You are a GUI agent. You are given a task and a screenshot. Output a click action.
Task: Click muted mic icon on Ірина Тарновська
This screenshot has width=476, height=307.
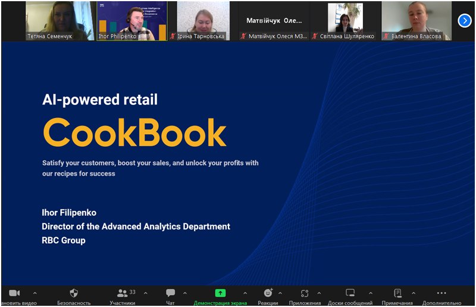click(173, 36)
